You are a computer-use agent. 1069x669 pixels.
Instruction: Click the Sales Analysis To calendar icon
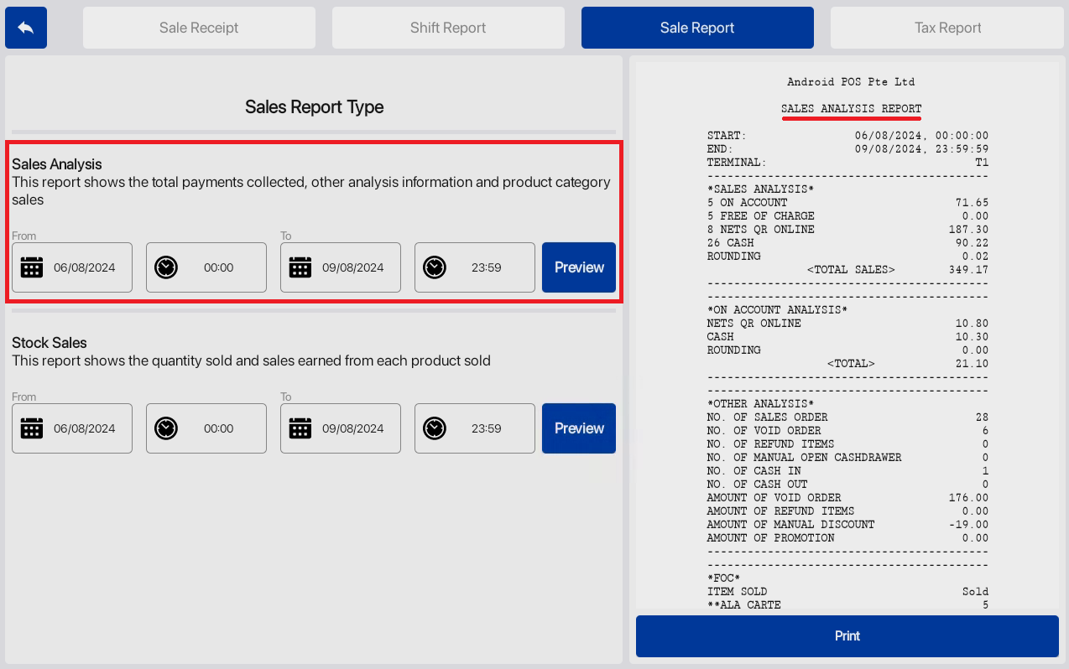point(300,267)
